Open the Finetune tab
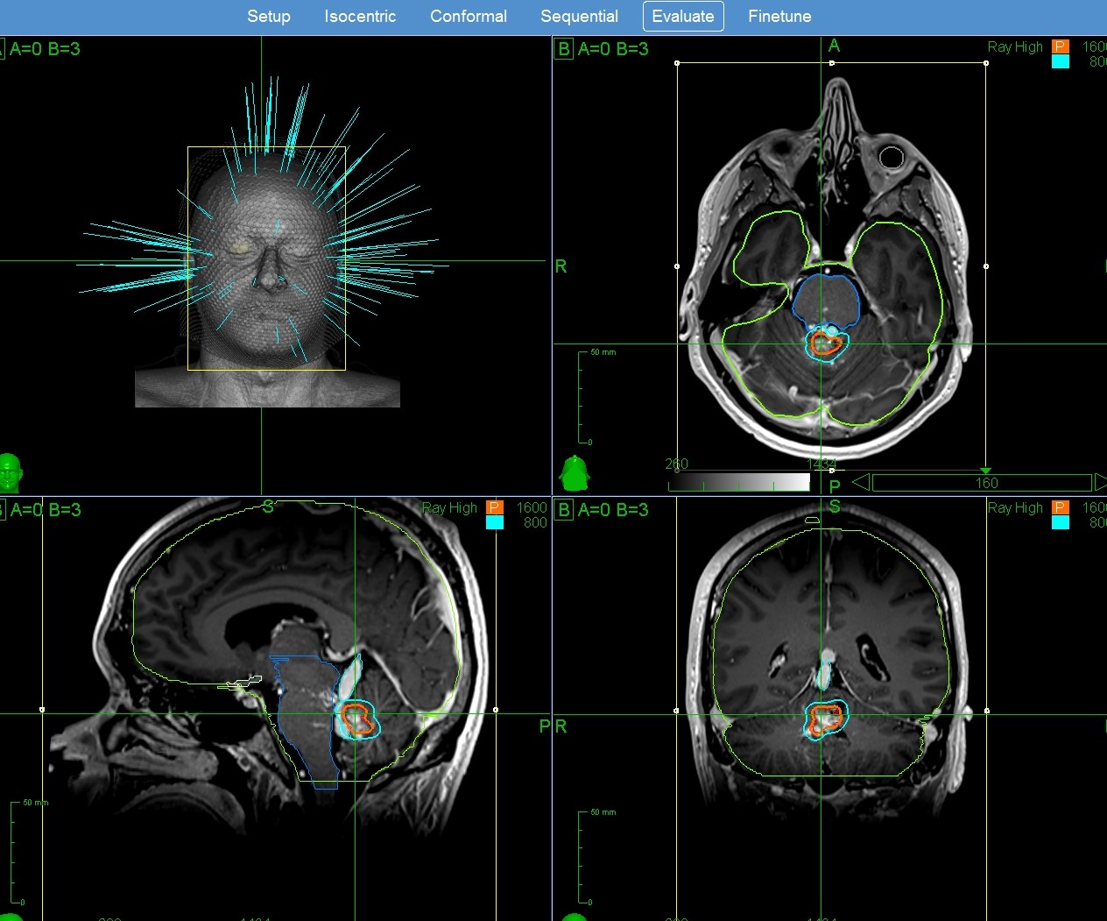Image resolution: width=1107 pixels, height=921 pixels. click(x=779, y=16)
